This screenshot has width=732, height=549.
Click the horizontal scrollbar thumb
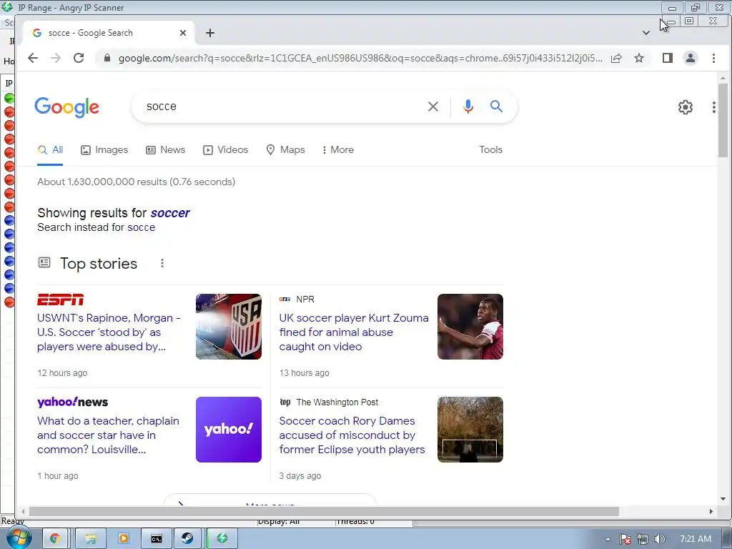(324, 512)
